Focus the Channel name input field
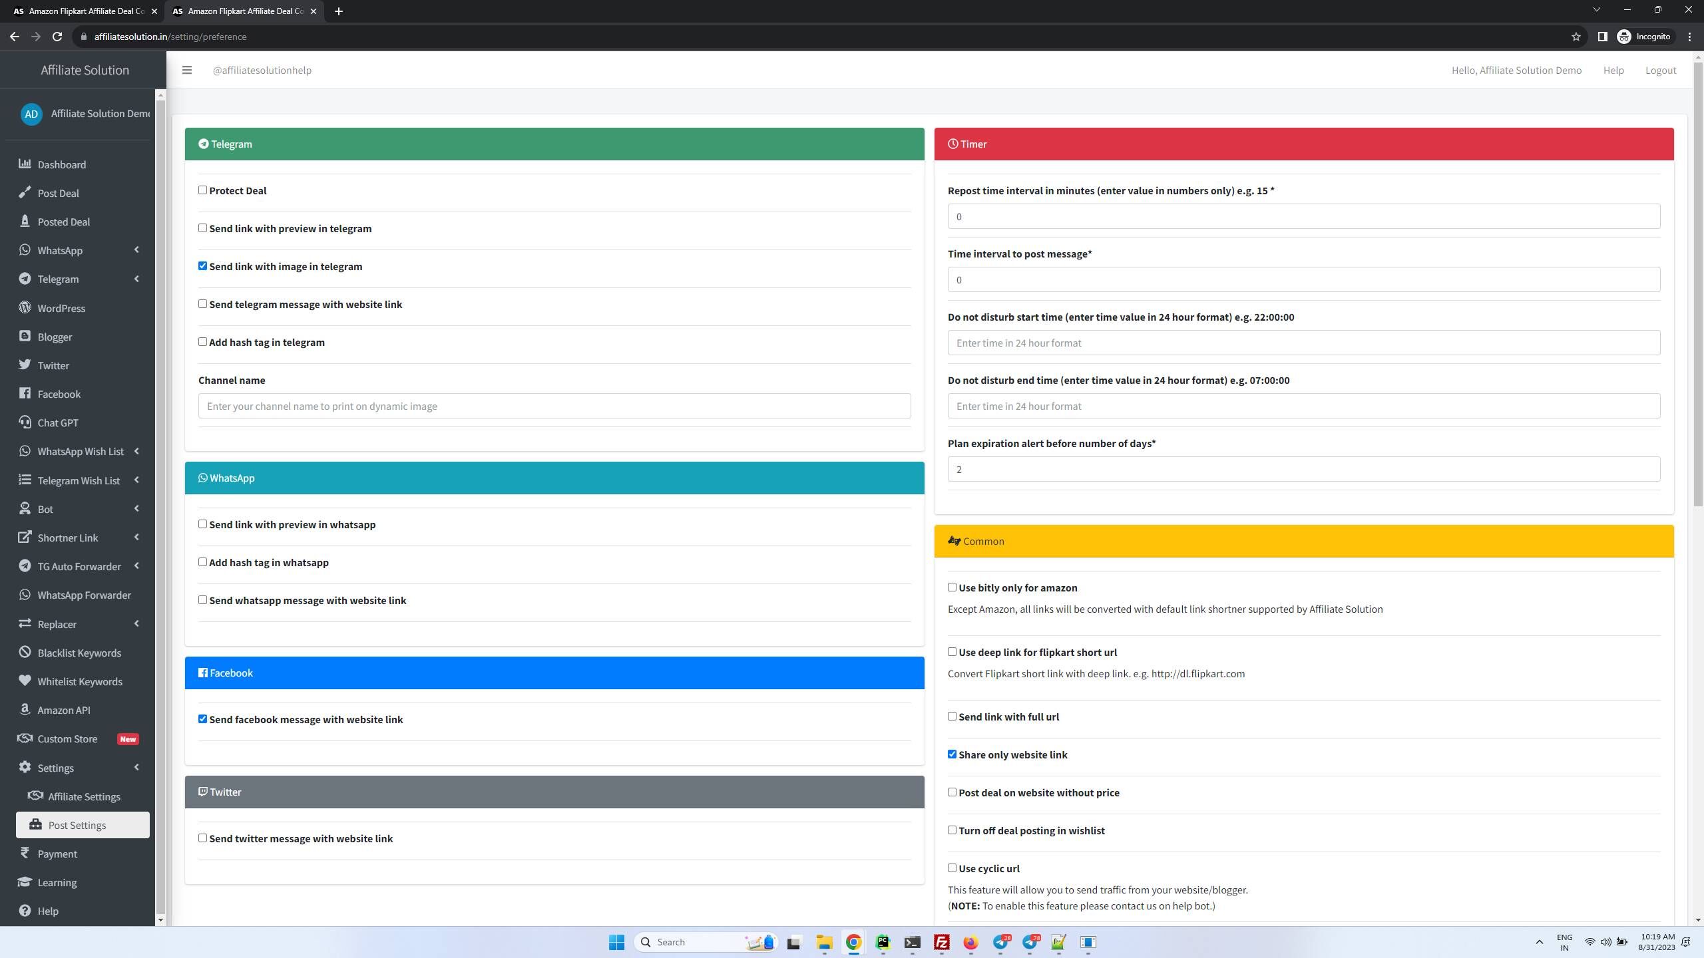The height and width of the screenshot is (958, 1704). coord(554,406)
